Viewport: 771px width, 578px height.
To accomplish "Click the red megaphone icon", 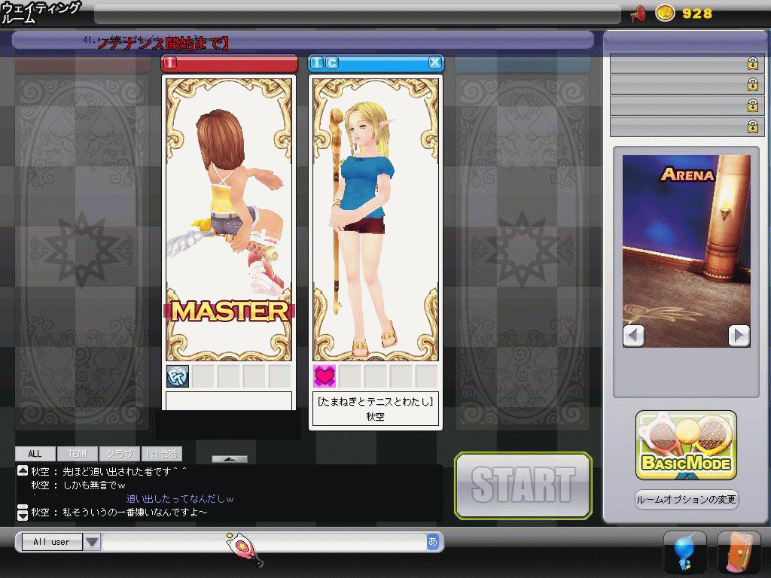I will [x=638, y=14].
